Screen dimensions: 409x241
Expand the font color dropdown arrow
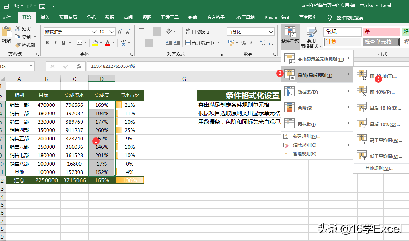click(113, 43)
